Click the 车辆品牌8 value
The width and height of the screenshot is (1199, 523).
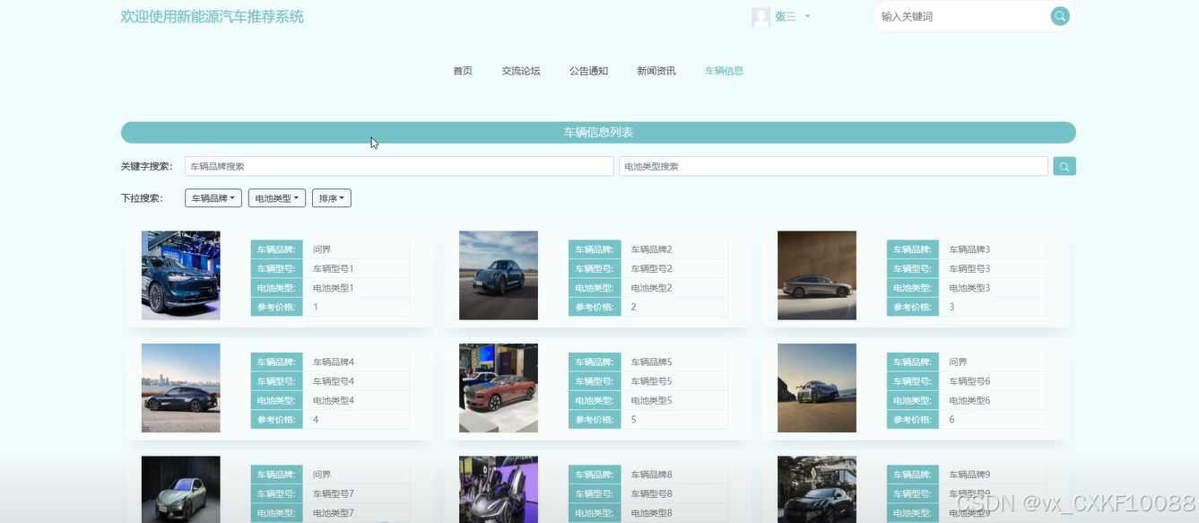pyautogui.click(x=652, y=475)
